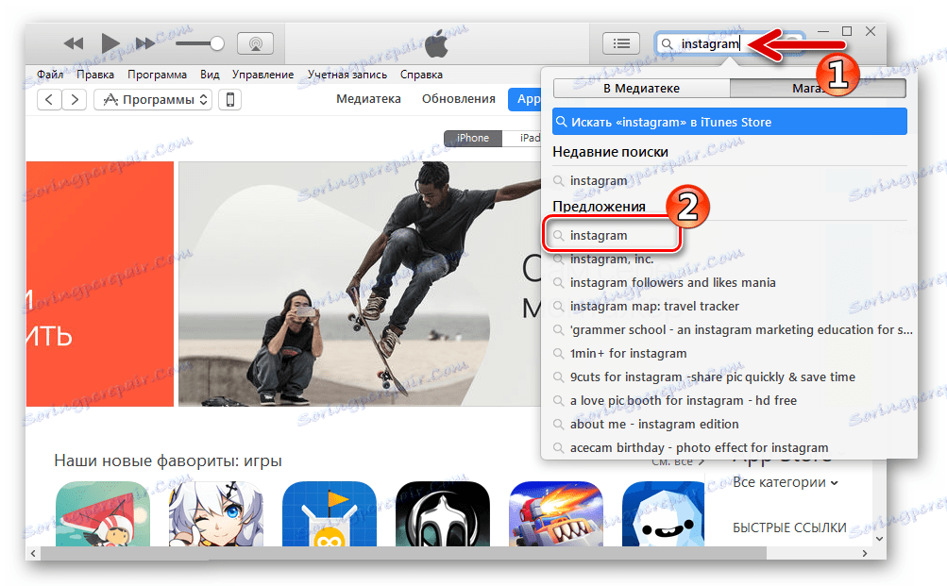Screen dimensions: 947x586
Task: Open the Файл menu
Action: coord(49,74)
